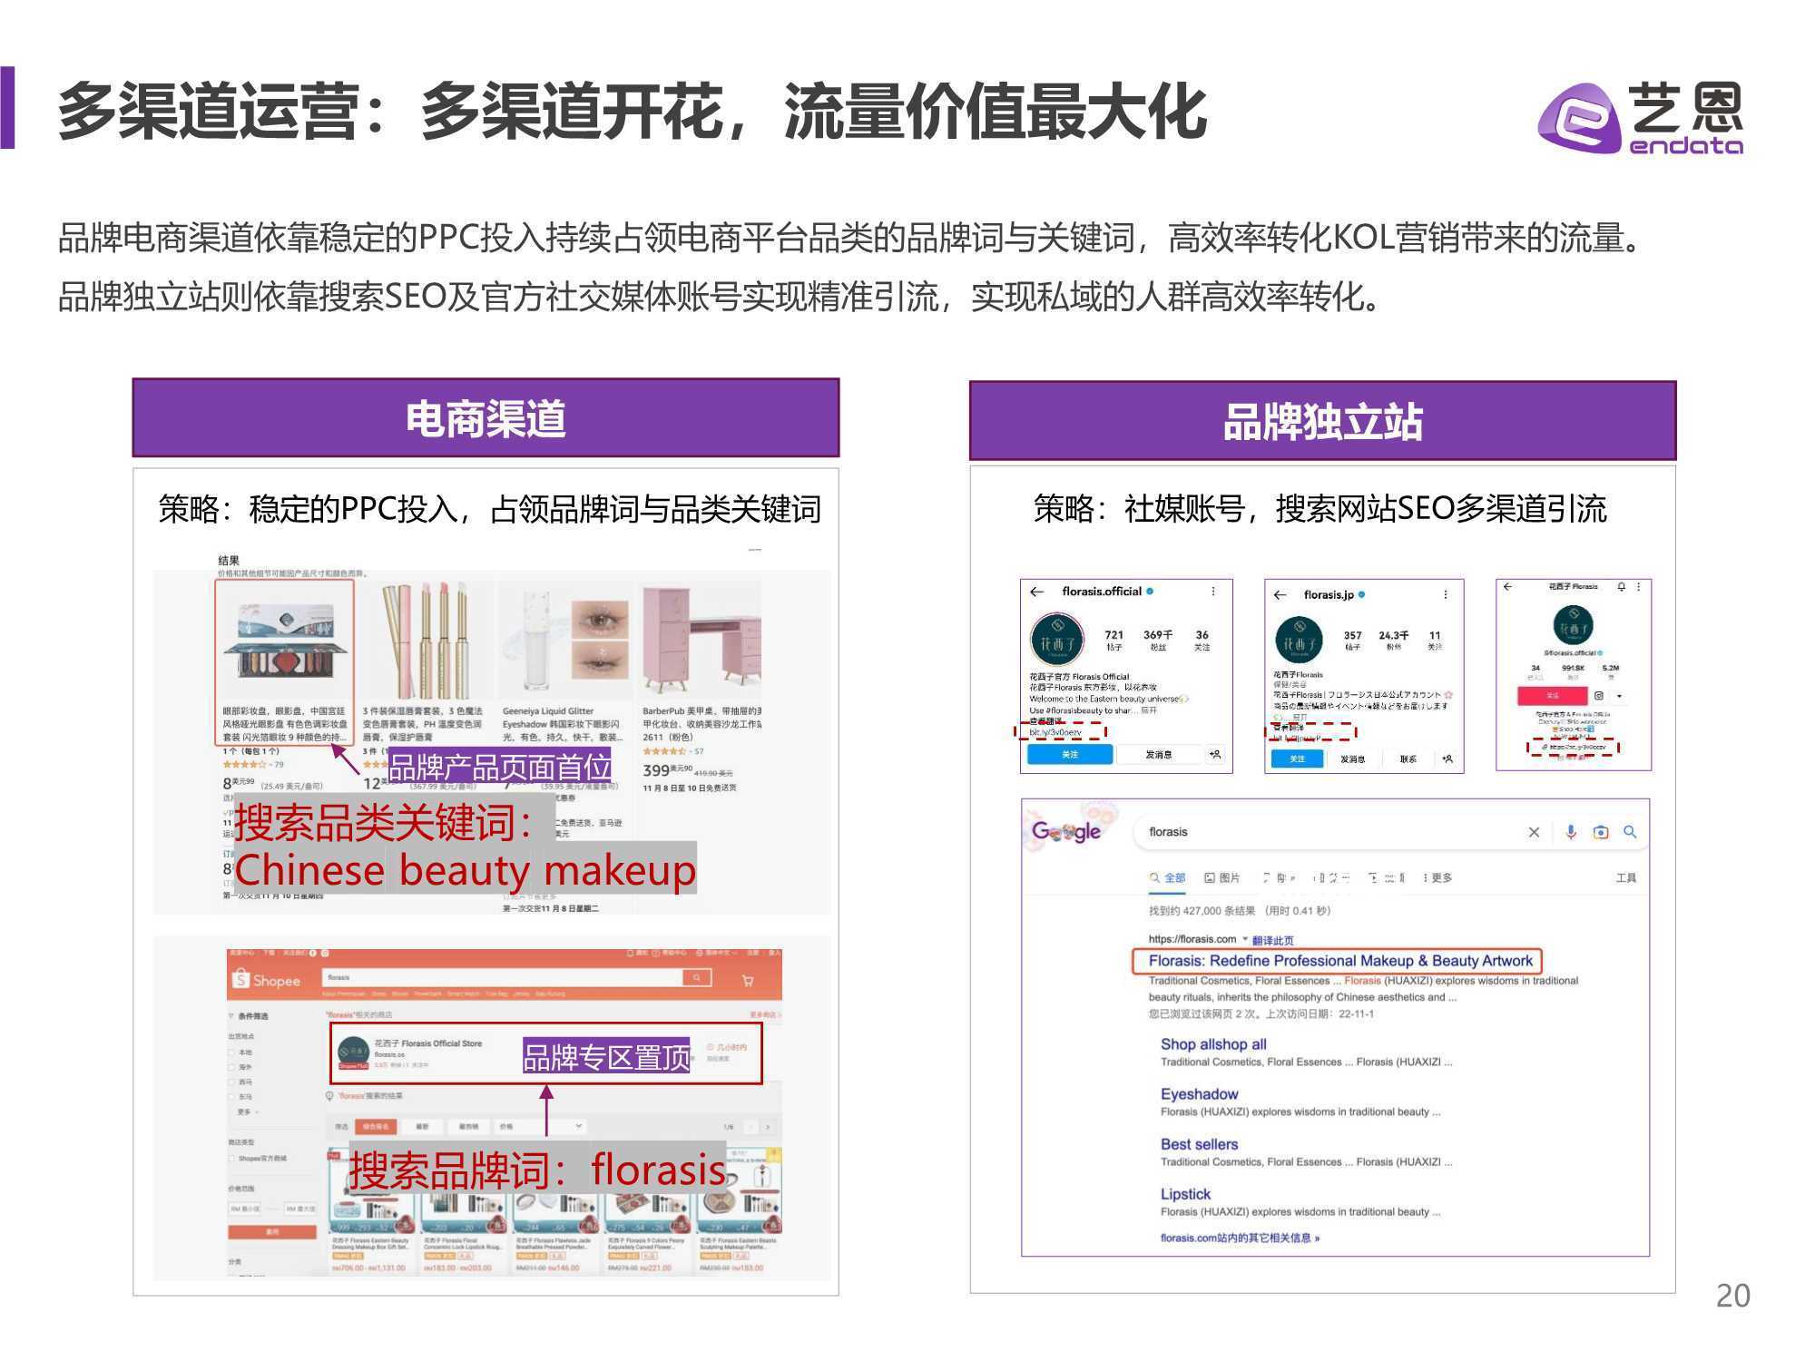1815x1361 pixels.
Task: Open three-dot menu on florasis.jp profile
Action: [x=1446, y=595]
